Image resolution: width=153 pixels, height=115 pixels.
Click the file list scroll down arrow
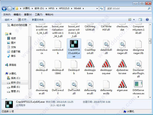coord(150,97)
